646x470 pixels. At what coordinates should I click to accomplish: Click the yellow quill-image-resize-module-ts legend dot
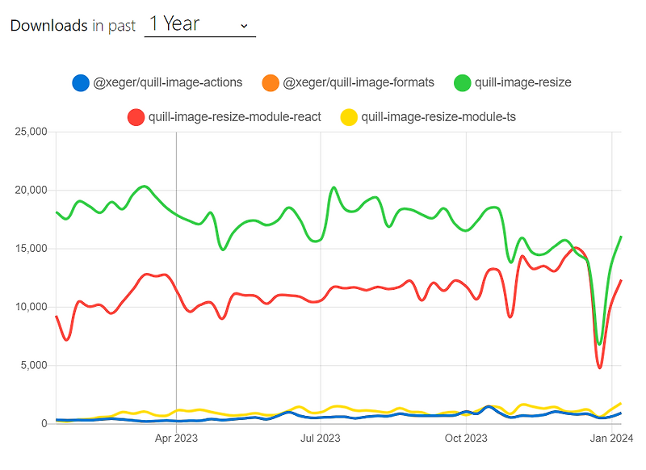(x=349, y=117)
